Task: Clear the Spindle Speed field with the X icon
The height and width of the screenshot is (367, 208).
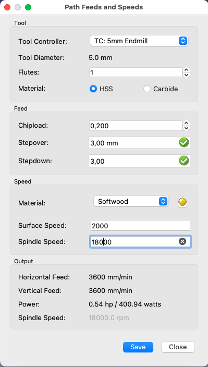Action: coord(182,241)
